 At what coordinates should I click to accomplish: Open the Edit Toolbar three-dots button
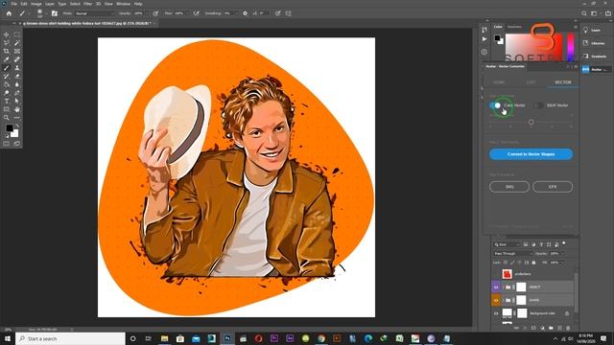[17, 117]
